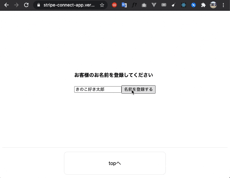
Task: Open the extensions puzzle menu
Action: (x=203, y=5)
